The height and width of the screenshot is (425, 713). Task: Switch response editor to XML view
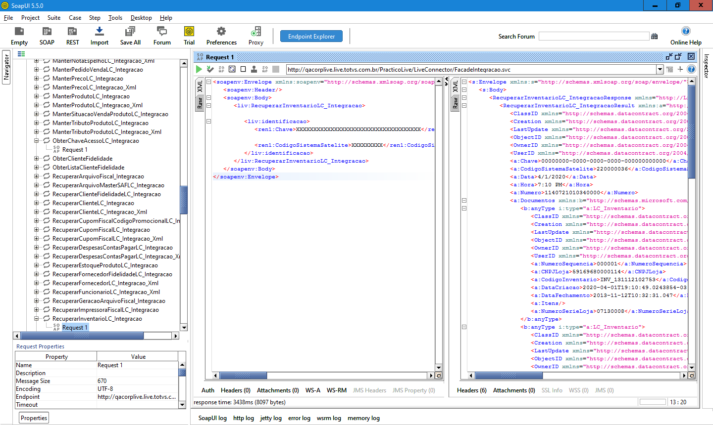pos(456,87)
